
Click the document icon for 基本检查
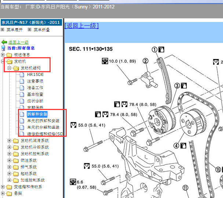pyautogui.click(x=22, y=94)
